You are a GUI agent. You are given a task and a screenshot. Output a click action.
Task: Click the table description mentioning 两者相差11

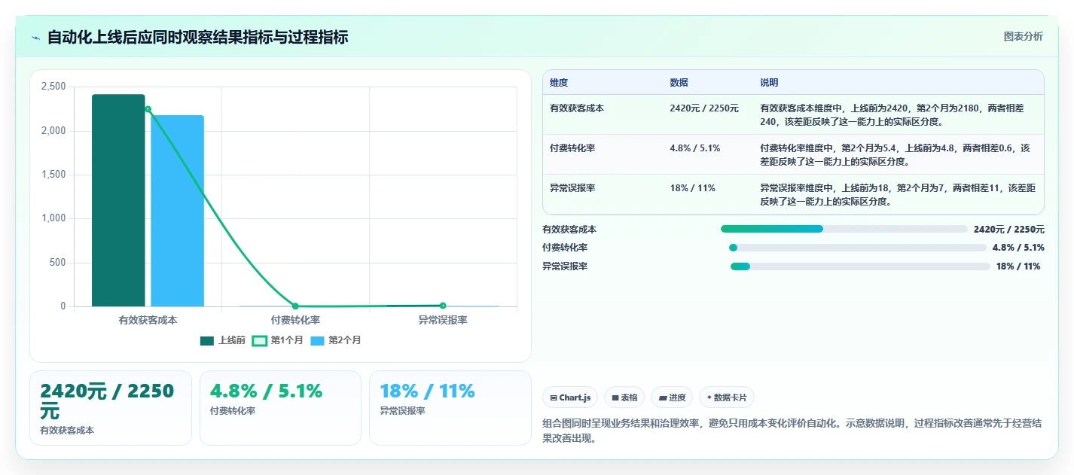897,194
